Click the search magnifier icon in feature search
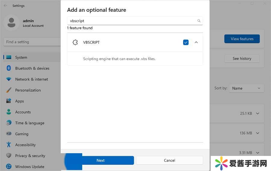Image resolution: width=271 pixels, height=171 pixels. click(x=199, y=21)
